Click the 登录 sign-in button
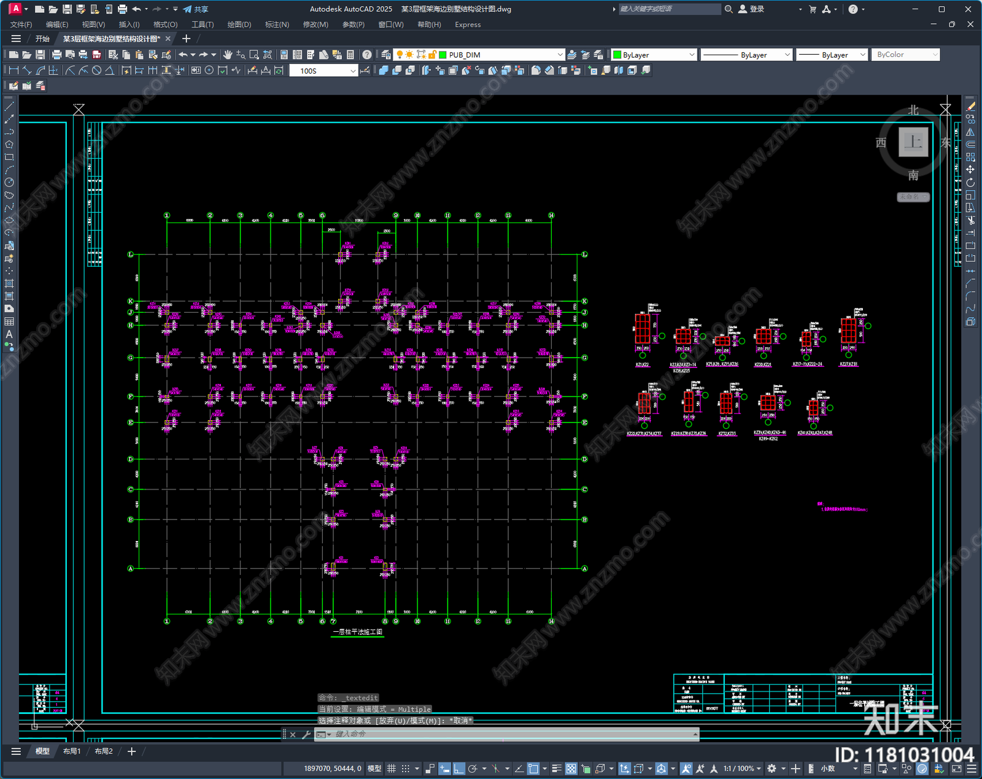Image resolution: width=982 pixels, height=779 pixels. (751, 9)
